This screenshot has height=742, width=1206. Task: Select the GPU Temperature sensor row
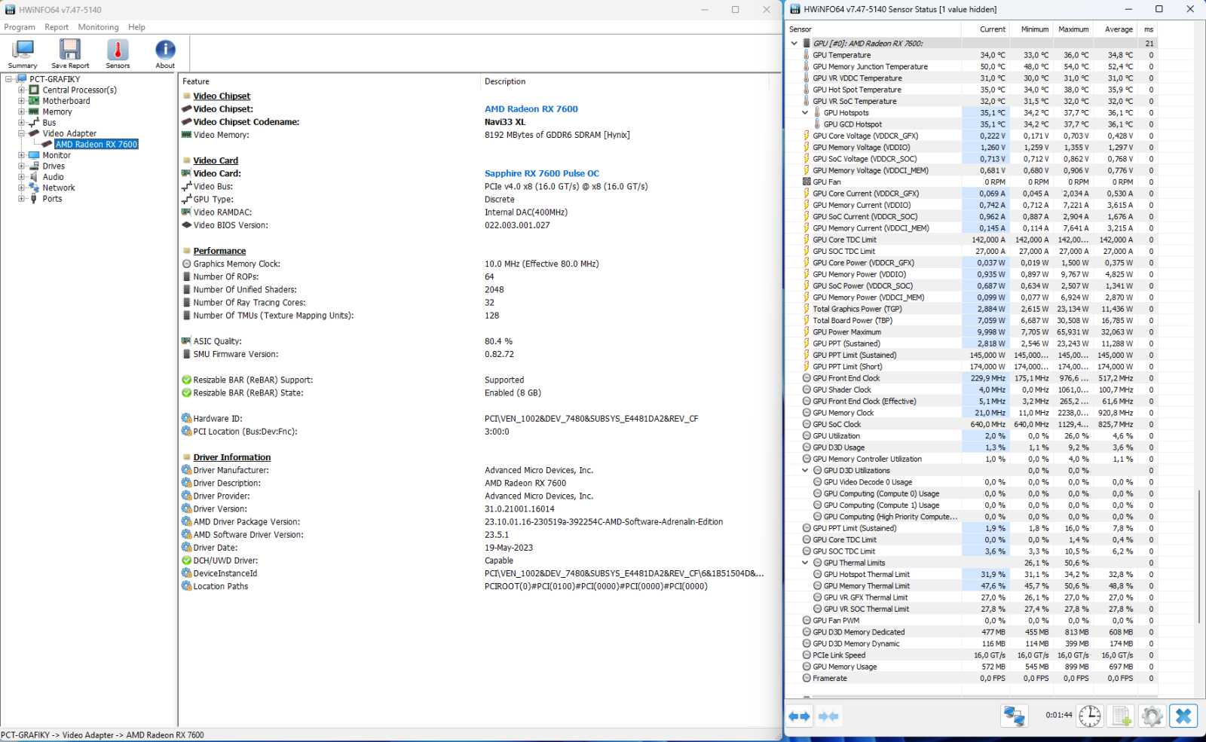972,55
